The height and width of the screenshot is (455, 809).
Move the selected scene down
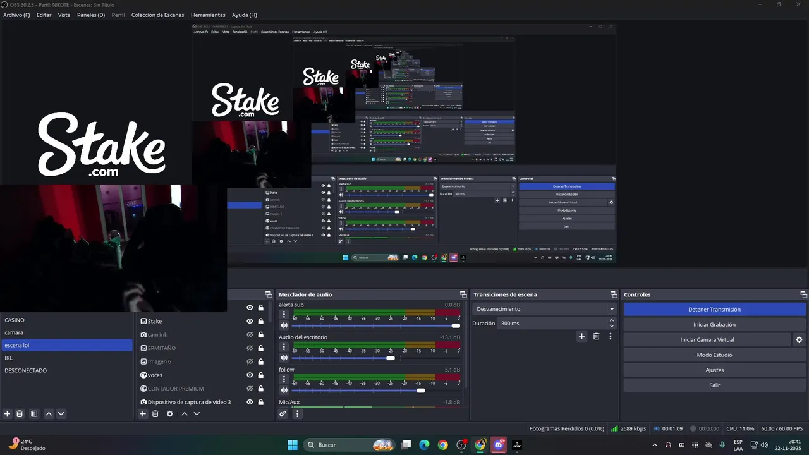pos(61,414)
